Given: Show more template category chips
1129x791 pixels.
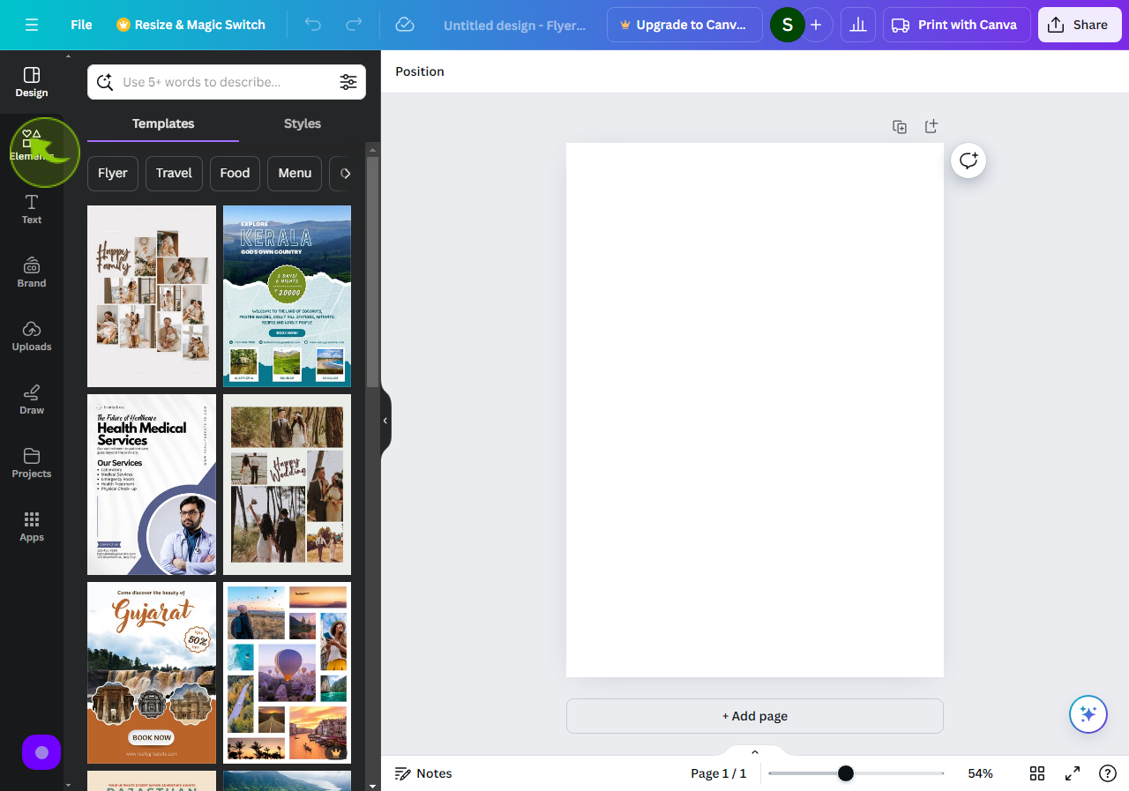Looking at the screenshot, I should 345,173.
